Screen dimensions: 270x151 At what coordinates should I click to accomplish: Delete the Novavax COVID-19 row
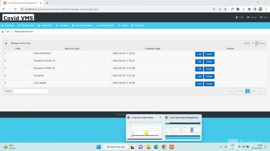209,69
